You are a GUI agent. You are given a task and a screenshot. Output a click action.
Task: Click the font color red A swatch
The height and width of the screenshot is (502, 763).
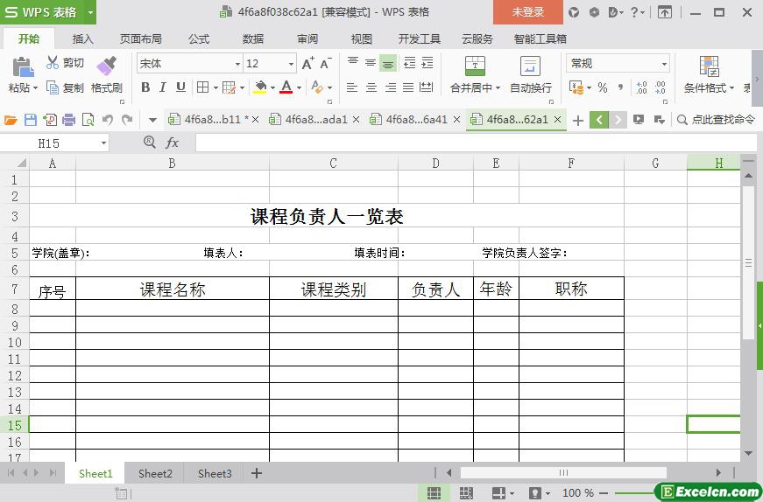tap(286, 87)
